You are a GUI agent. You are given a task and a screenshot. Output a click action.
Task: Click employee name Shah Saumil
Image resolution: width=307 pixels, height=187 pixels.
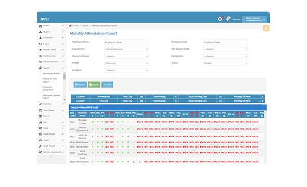coord(82,142)
